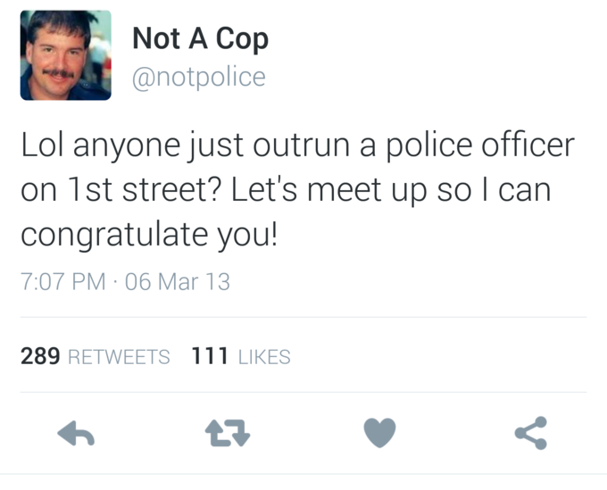View the list of 289 retweets
Viewport: 607px width, 490px height.
click(95, 357)
